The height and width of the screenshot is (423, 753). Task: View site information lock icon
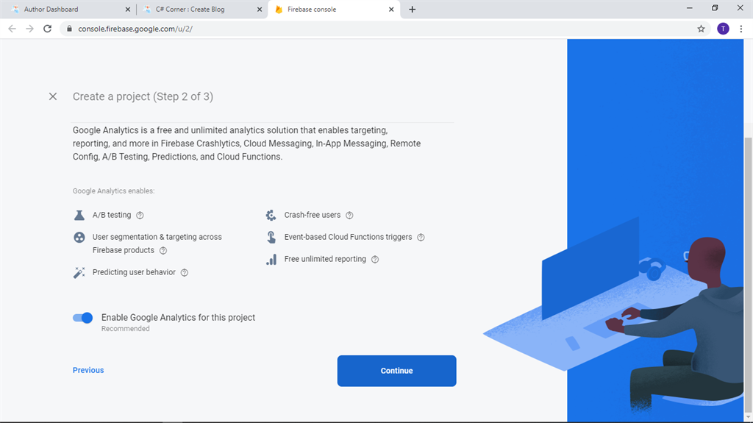(69, 29)
